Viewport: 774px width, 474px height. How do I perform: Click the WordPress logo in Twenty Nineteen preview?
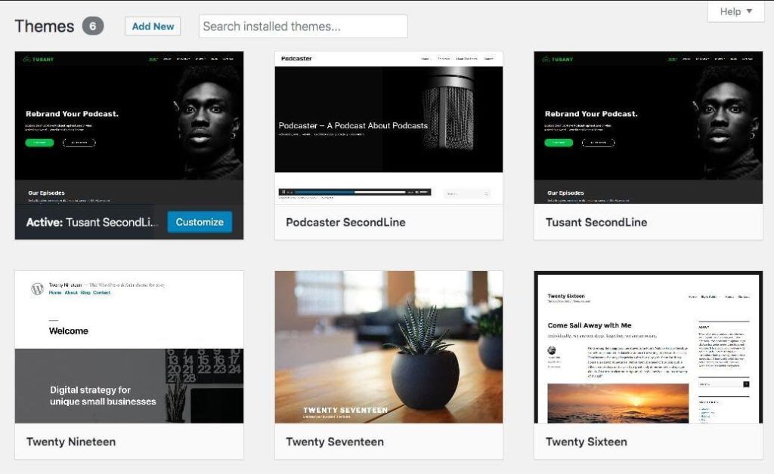click(36, 288)
